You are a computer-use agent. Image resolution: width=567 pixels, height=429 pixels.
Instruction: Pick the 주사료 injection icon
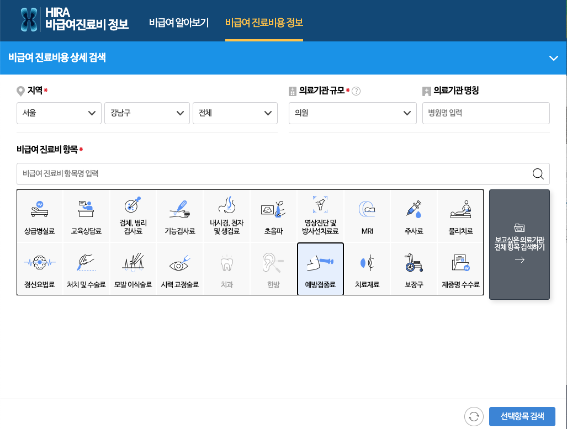[414, 215]
